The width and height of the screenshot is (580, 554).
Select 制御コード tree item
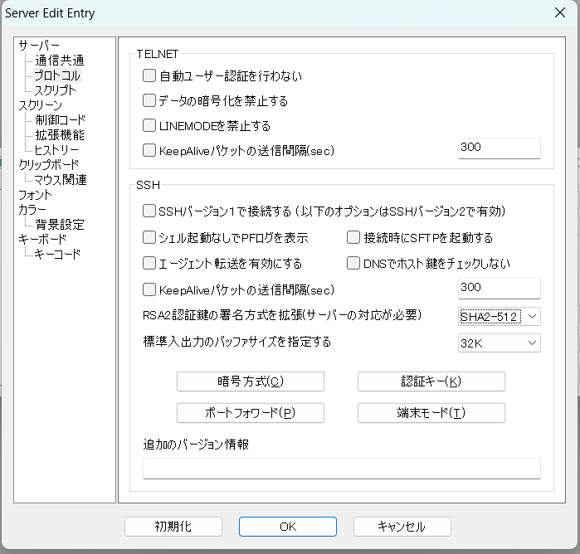(x=61, y=120)
